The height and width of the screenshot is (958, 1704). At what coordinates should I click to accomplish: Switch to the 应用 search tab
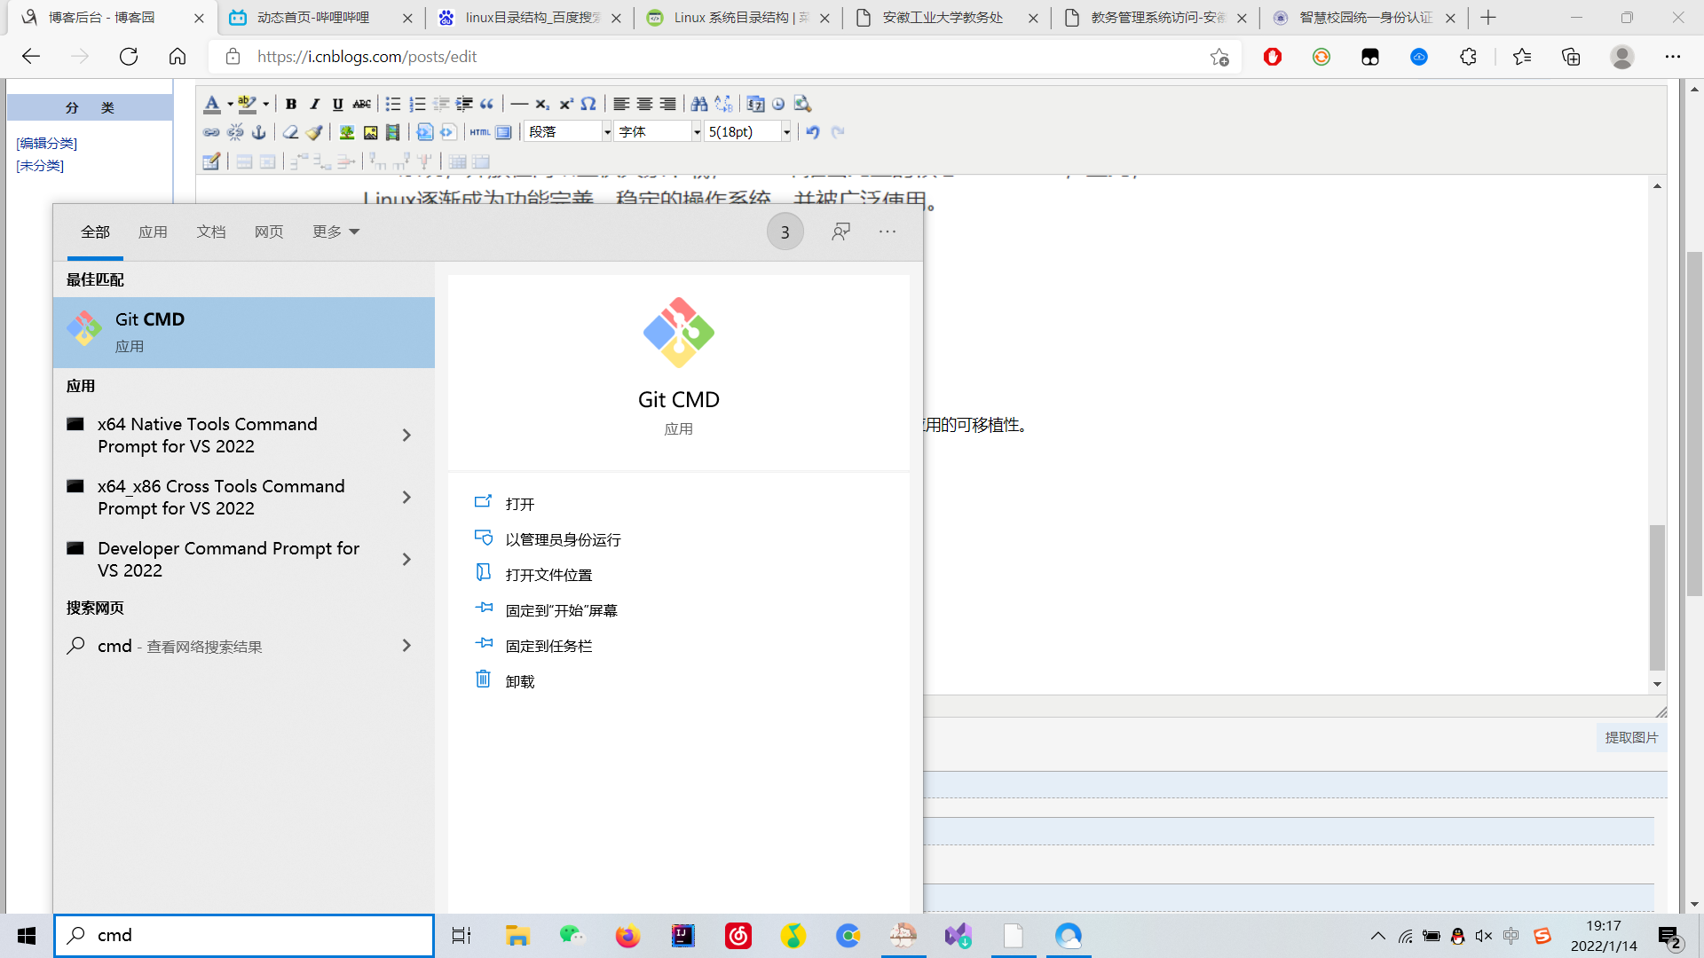pyautogui.click(x=153, y=232)
